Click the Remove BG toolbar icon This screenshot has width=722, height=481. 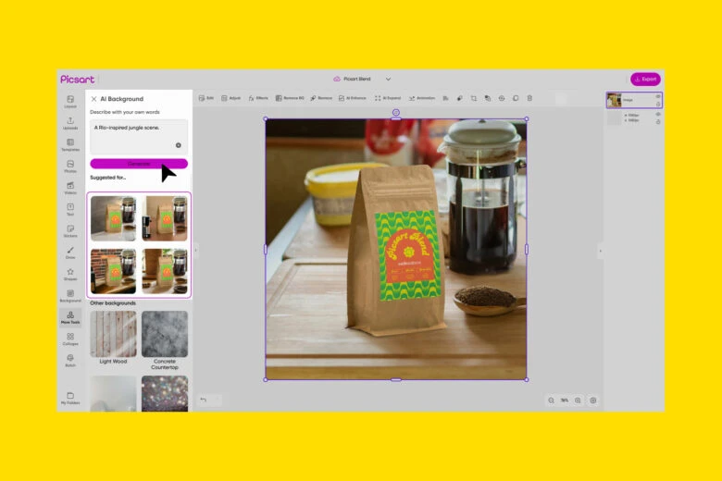click(x=289, y=97)
